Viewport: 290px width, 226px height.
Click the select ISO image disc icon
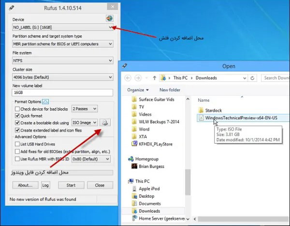(105, 122)
